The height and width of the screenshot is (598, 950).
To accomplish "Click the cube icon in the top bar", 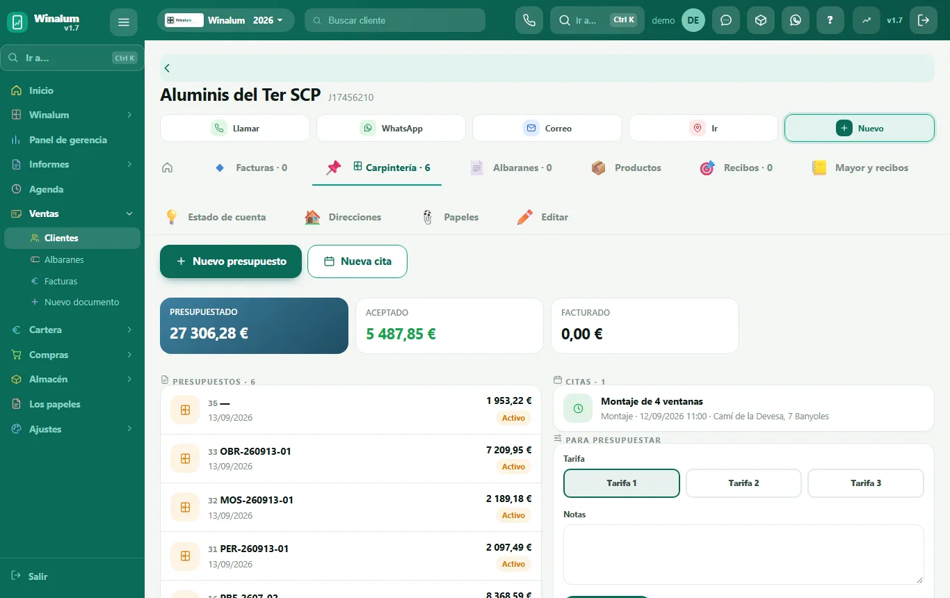I will (x=761, y=20).
